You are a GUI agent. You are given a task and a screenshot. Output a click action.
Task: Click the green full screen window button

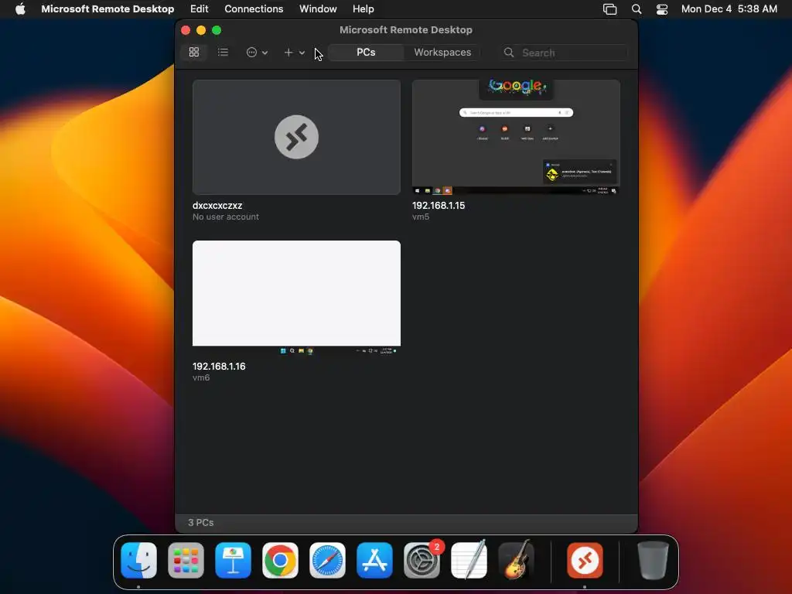click(217, 30)
